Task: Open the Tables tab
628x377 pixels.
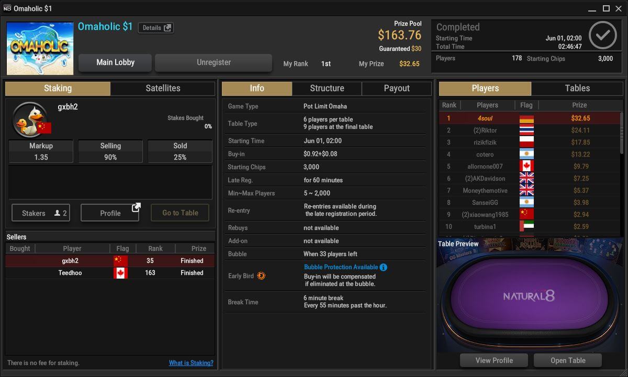Action: 577,88
